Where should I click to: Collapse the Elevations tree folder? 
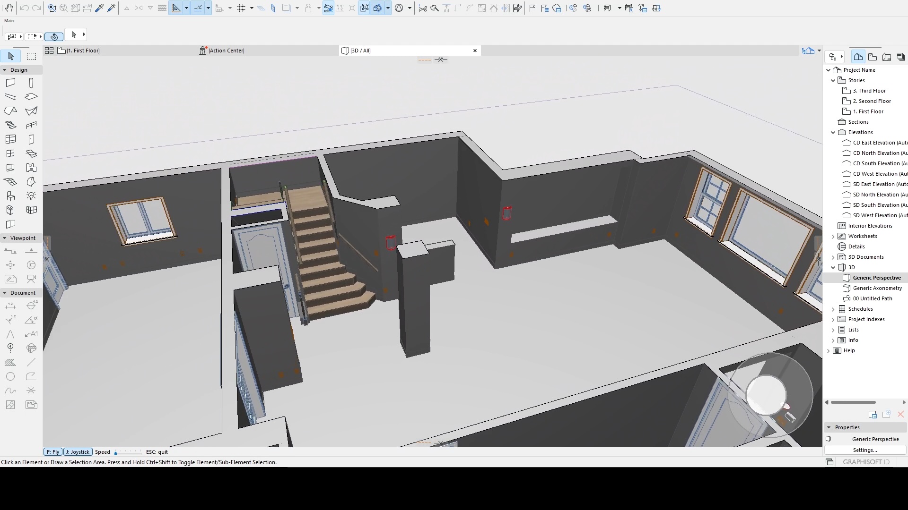tap(833, 132)
